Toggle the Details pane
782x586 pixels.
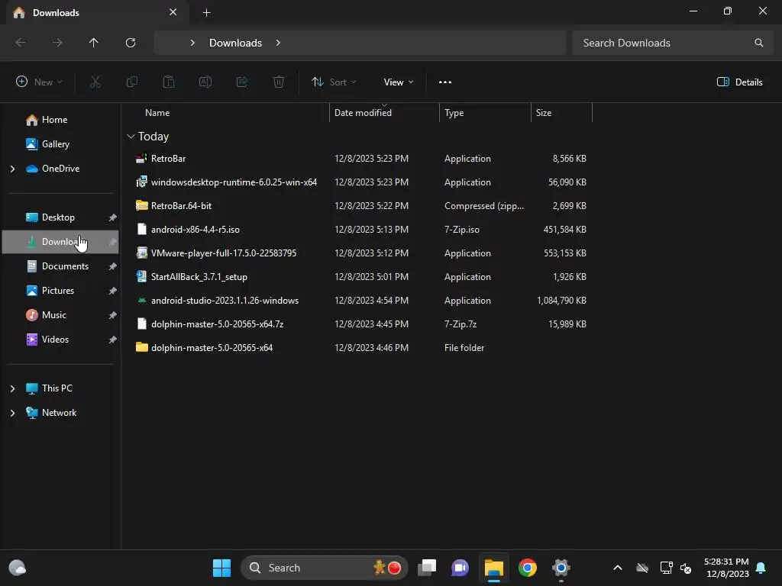[x=739, y=82]
